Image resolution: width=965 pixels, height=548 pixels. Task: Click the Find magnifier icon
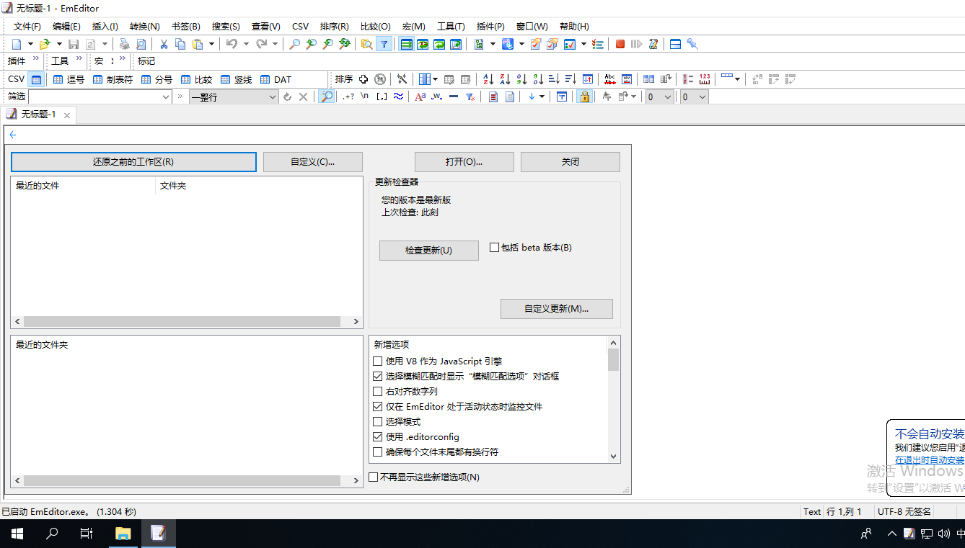pos(294,44)
